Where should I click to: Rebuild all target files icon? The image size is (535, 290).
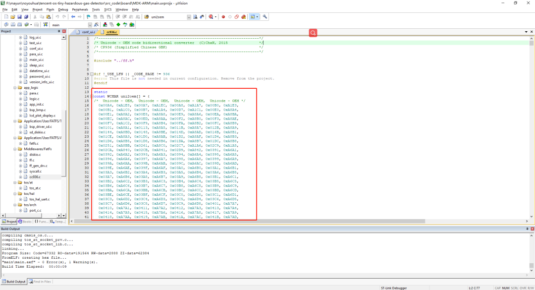click(x=19, y=25)
